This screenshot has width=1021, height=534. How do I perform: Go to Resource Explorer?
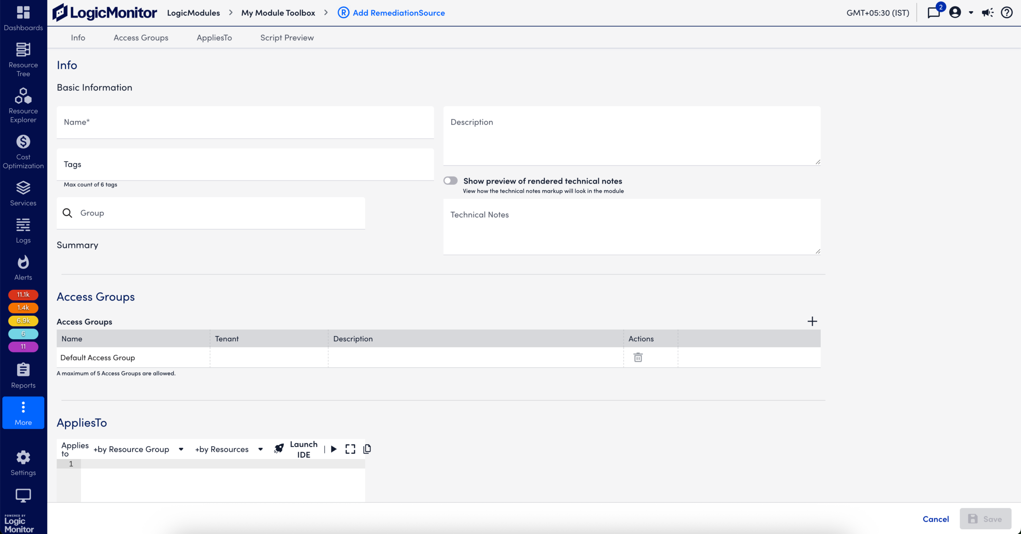coord(23,106)
